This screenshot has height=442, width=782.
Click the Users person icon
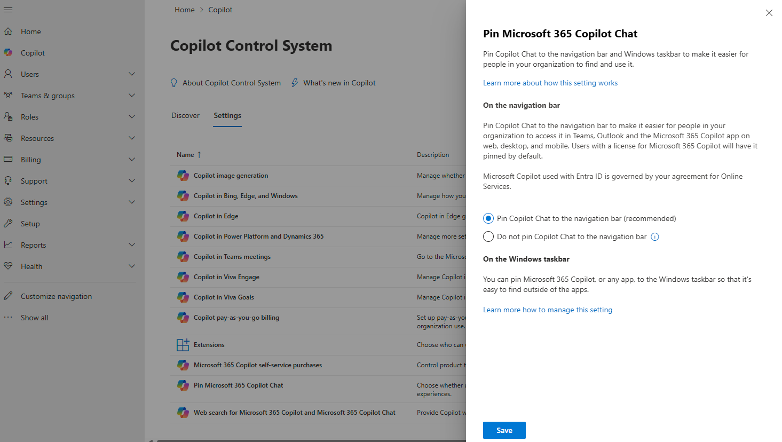(x=8, y=74)
